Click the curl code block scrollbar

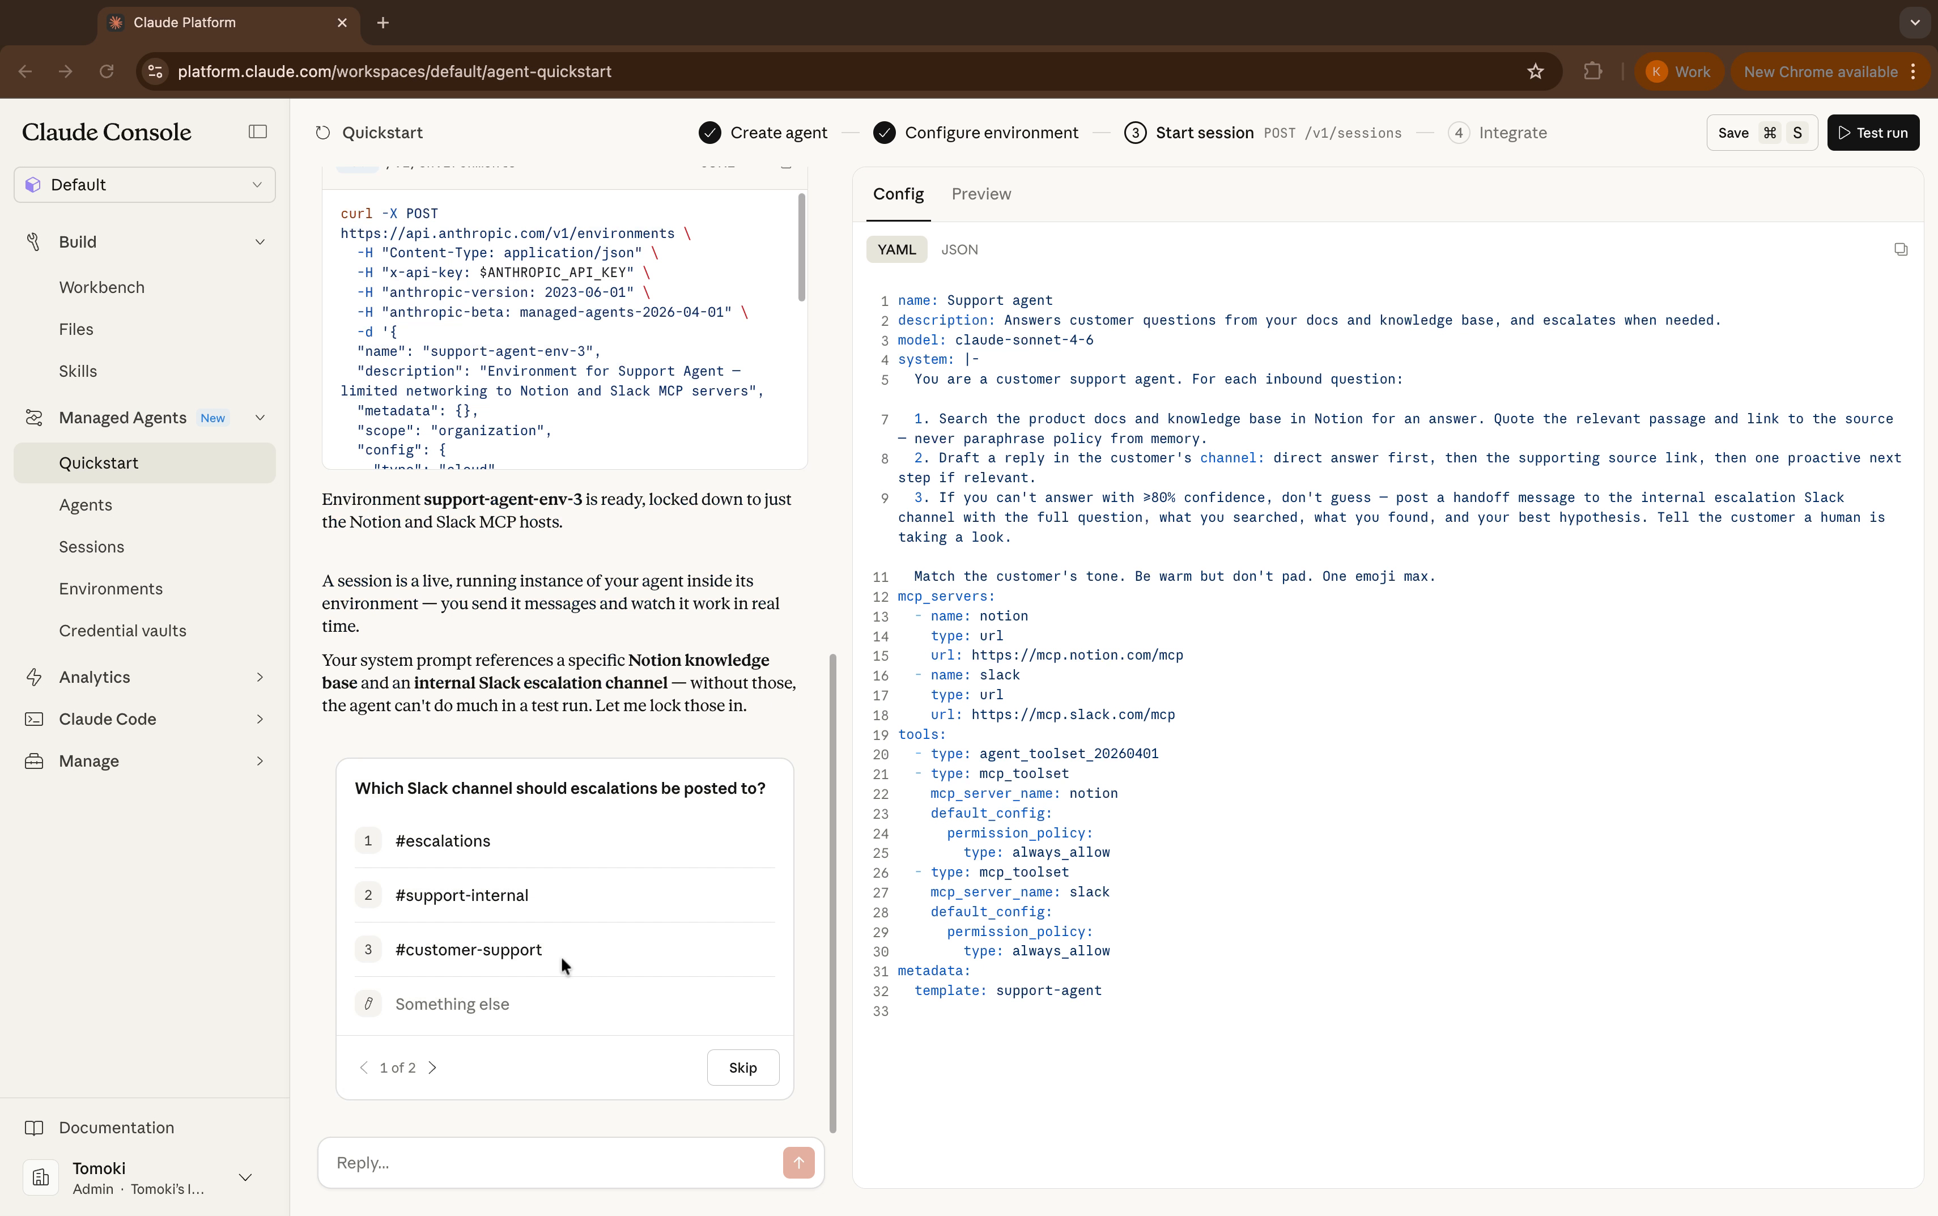coord(801,248)
